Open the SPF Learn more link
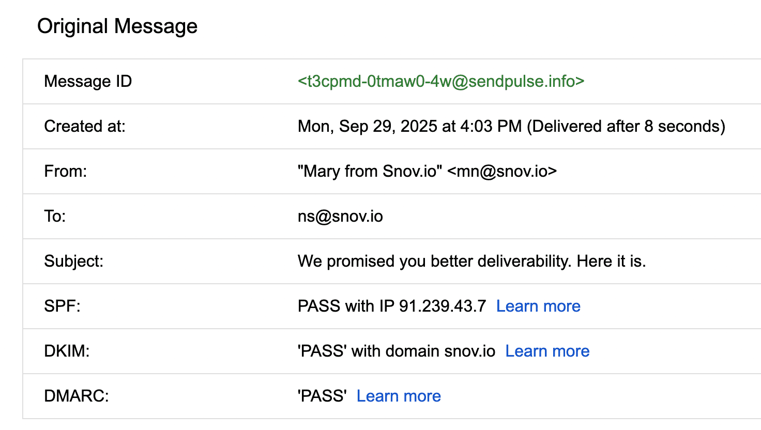Image resolution: width=761 pixels, height=430 pixels. (538, 306)
